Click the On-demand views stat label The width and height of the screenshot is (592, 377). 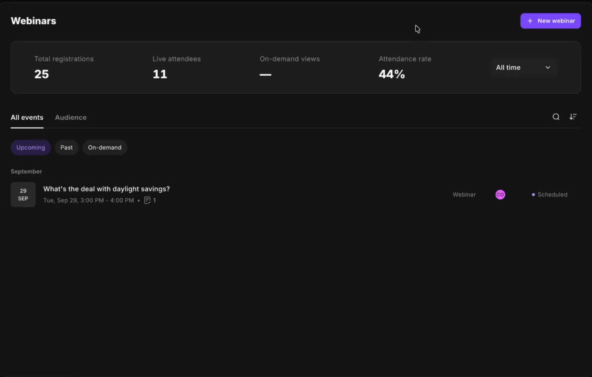pos(290,59)
